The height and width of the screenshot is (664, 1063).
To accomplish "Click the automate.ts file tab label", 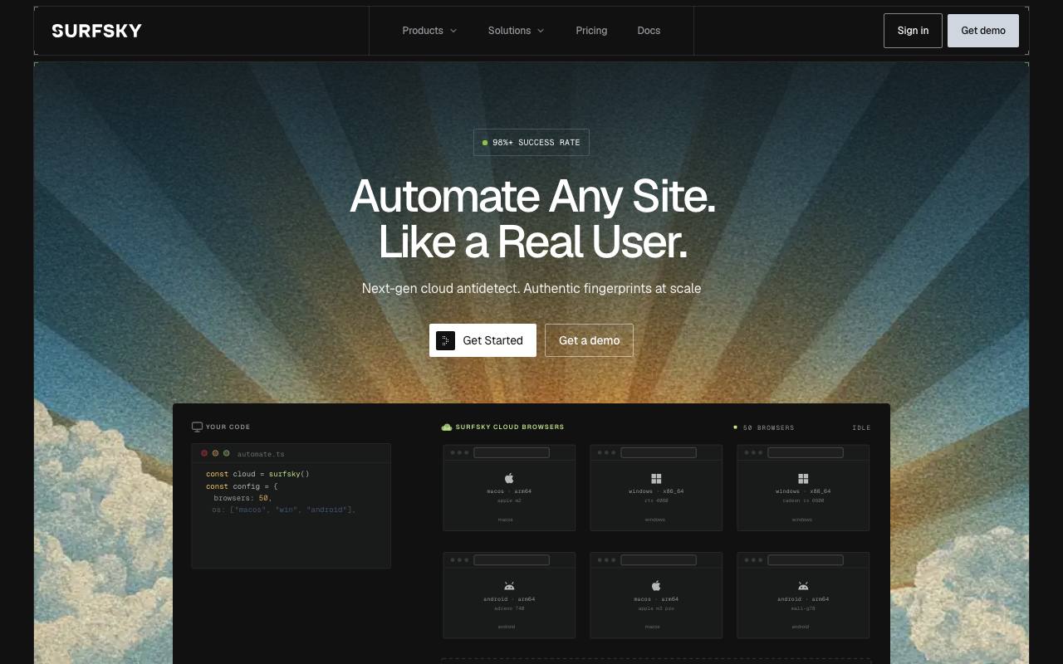I will (x=261, y=454).
